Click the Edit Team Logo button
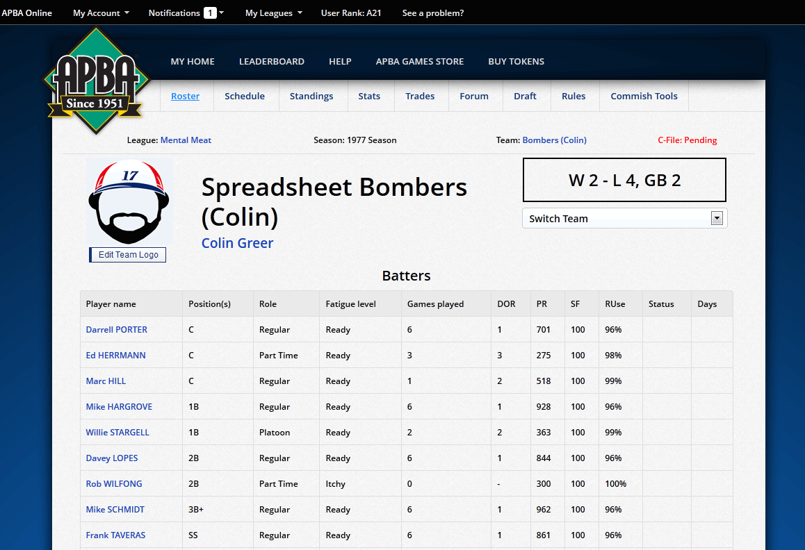805x550 pixels. pyautogui.click(x=128, y=255)
